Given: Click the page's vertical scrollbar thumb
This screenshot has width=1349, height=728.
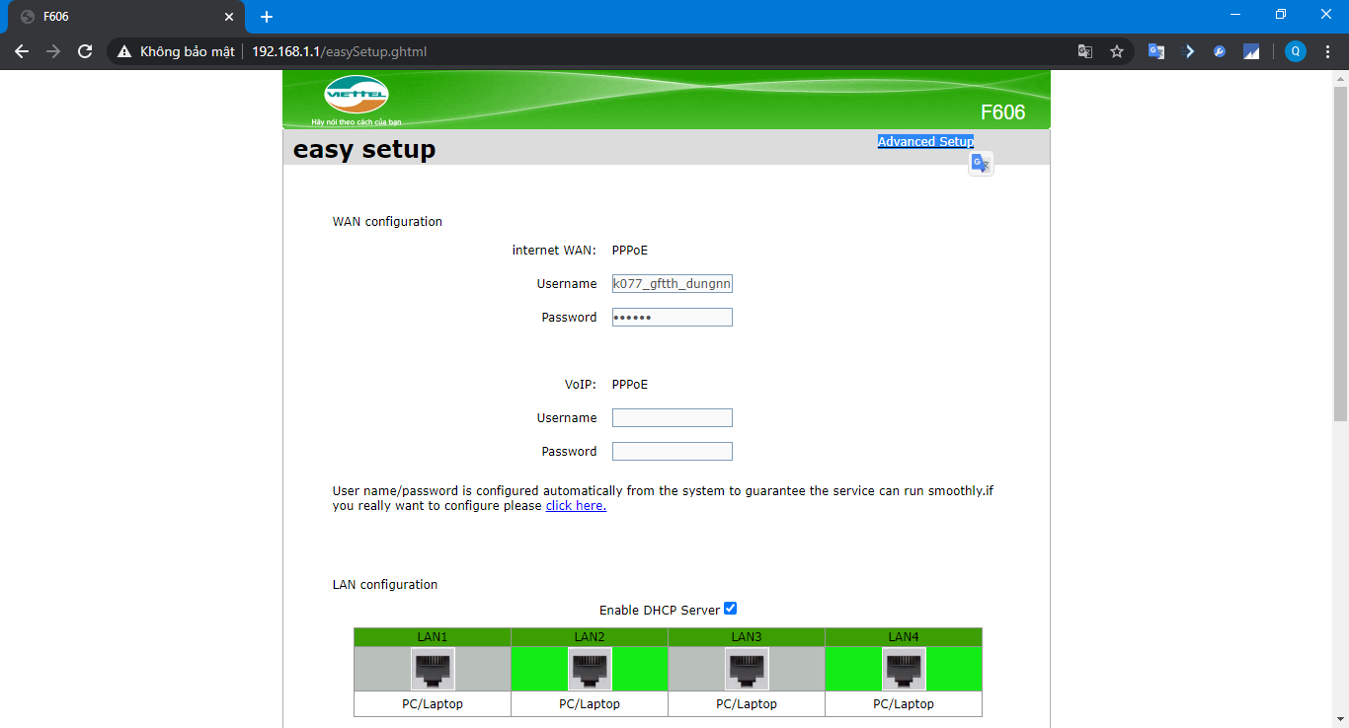Looking at the screenshot, I should (x=1340, y=254).
